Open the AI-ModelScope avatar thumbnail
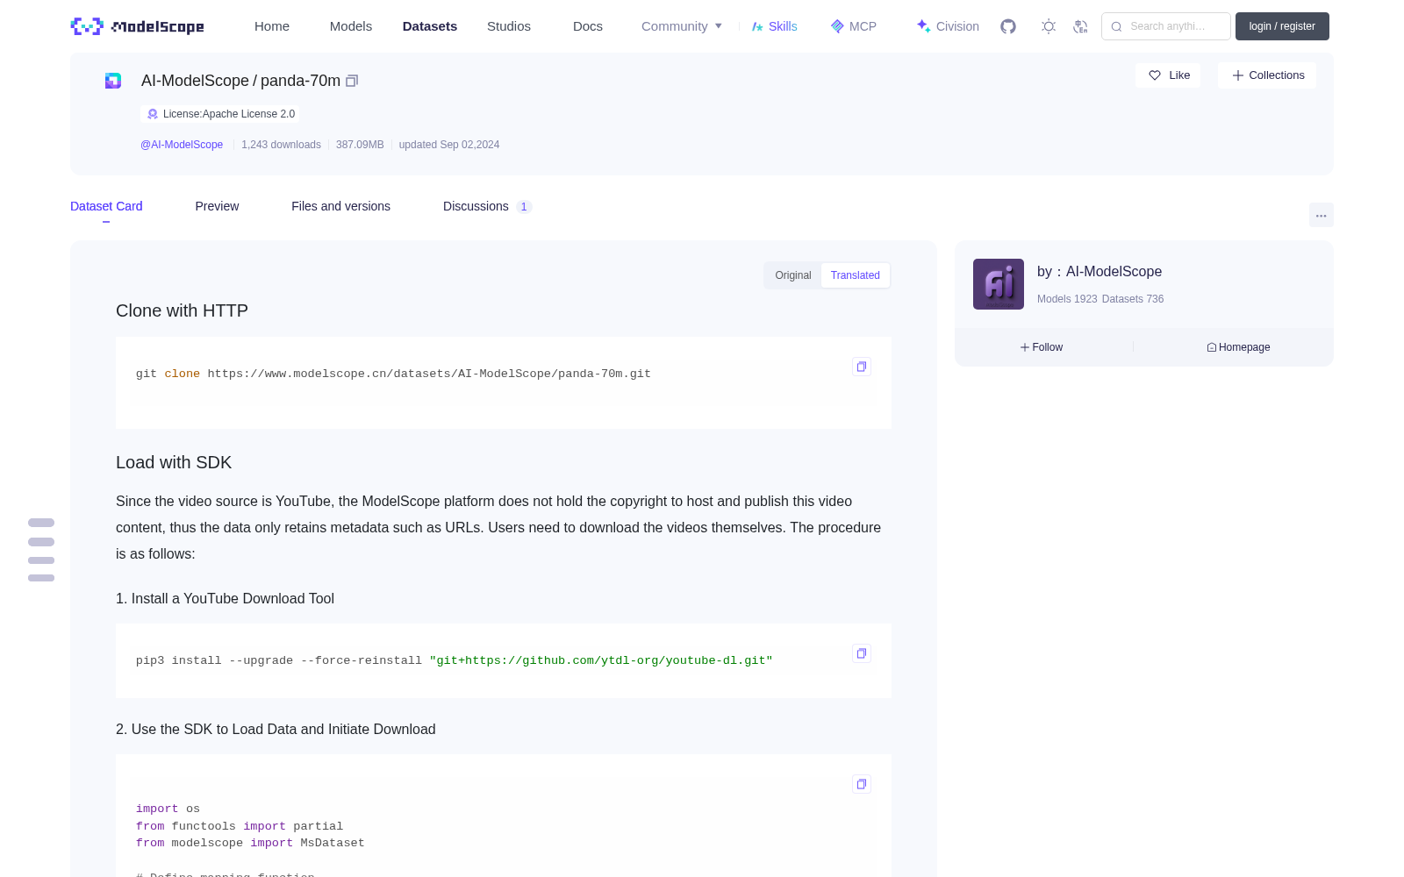 pos(999,284)
